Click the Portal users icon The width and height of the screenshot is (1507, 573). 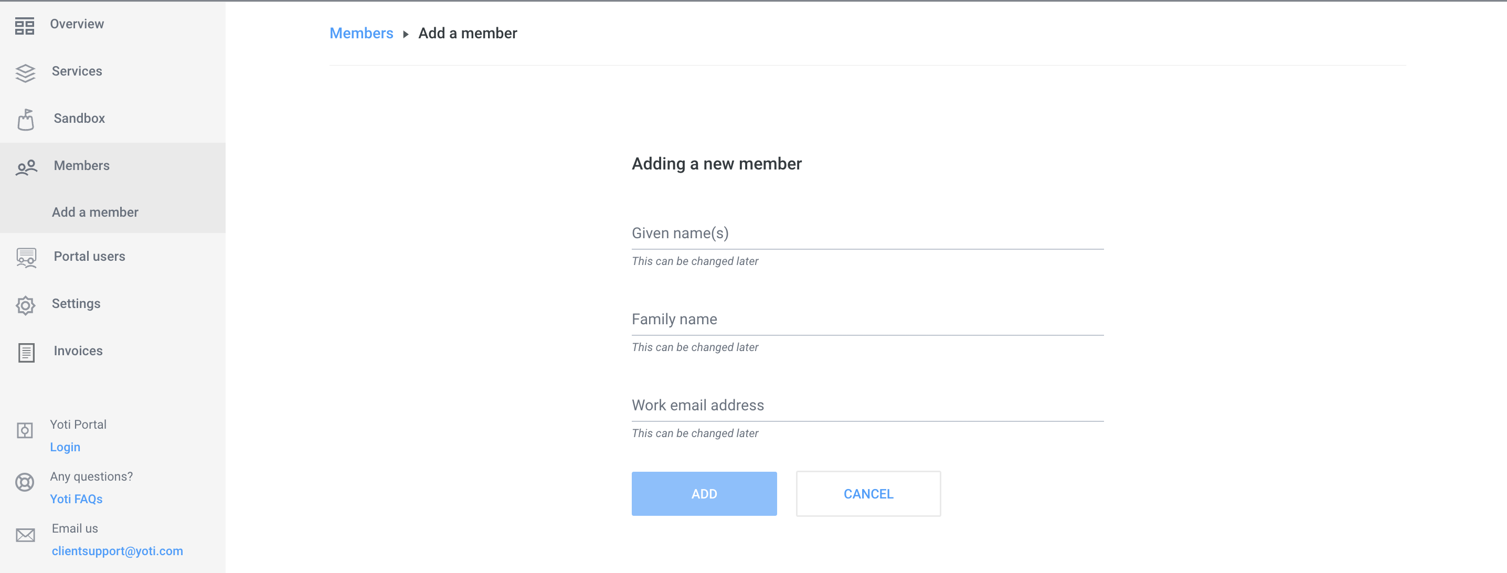click(26, 258)
